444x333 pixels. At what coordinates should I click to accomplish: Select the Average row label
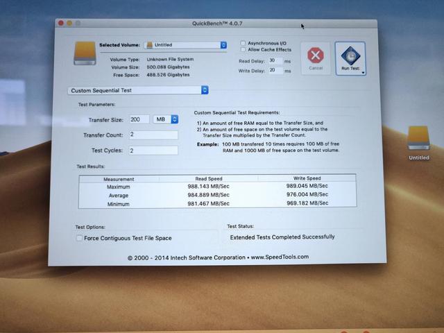[x=119, y=196]
